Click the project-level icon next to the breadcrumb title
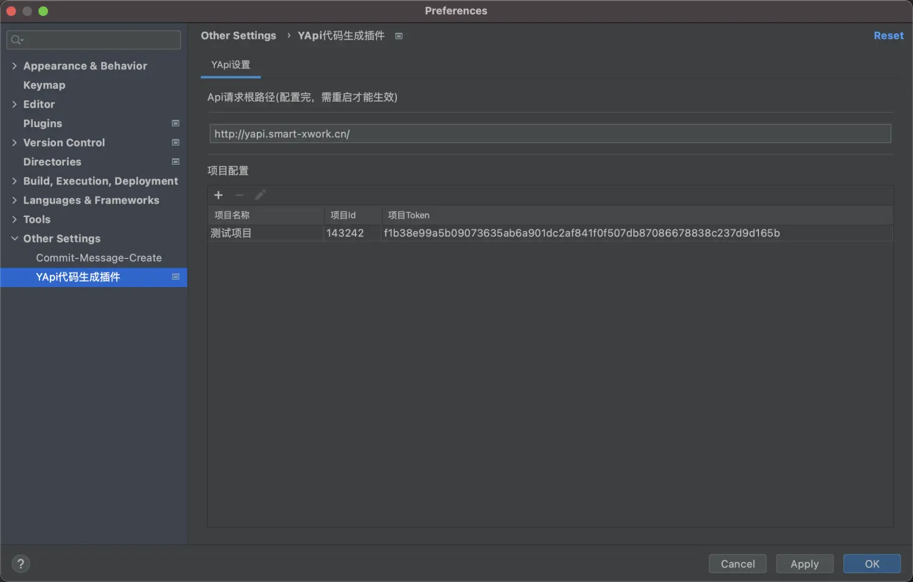Screen dimensions: 913x582 click(x=399, y=36)
